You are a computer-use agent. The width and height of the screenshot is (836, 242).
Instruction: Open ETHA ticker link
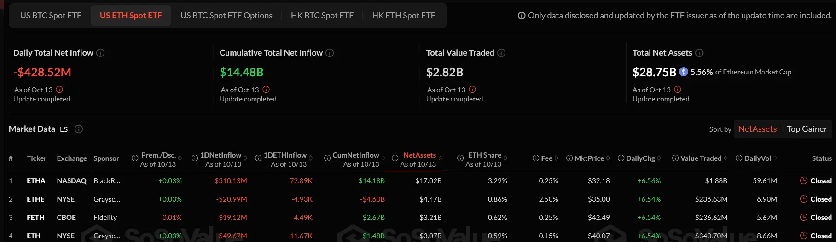(x=36, y=181)
